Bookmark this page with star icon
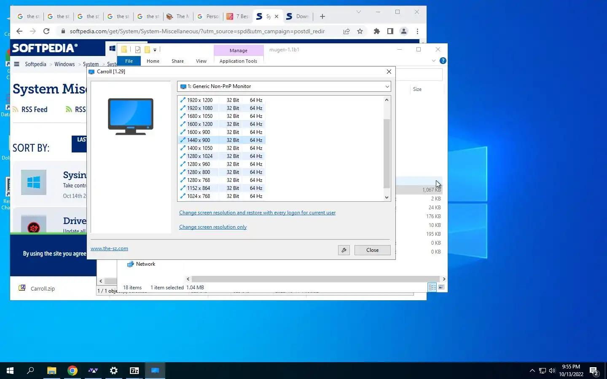The width and height of the screenshot is (607, 379). 360,31
